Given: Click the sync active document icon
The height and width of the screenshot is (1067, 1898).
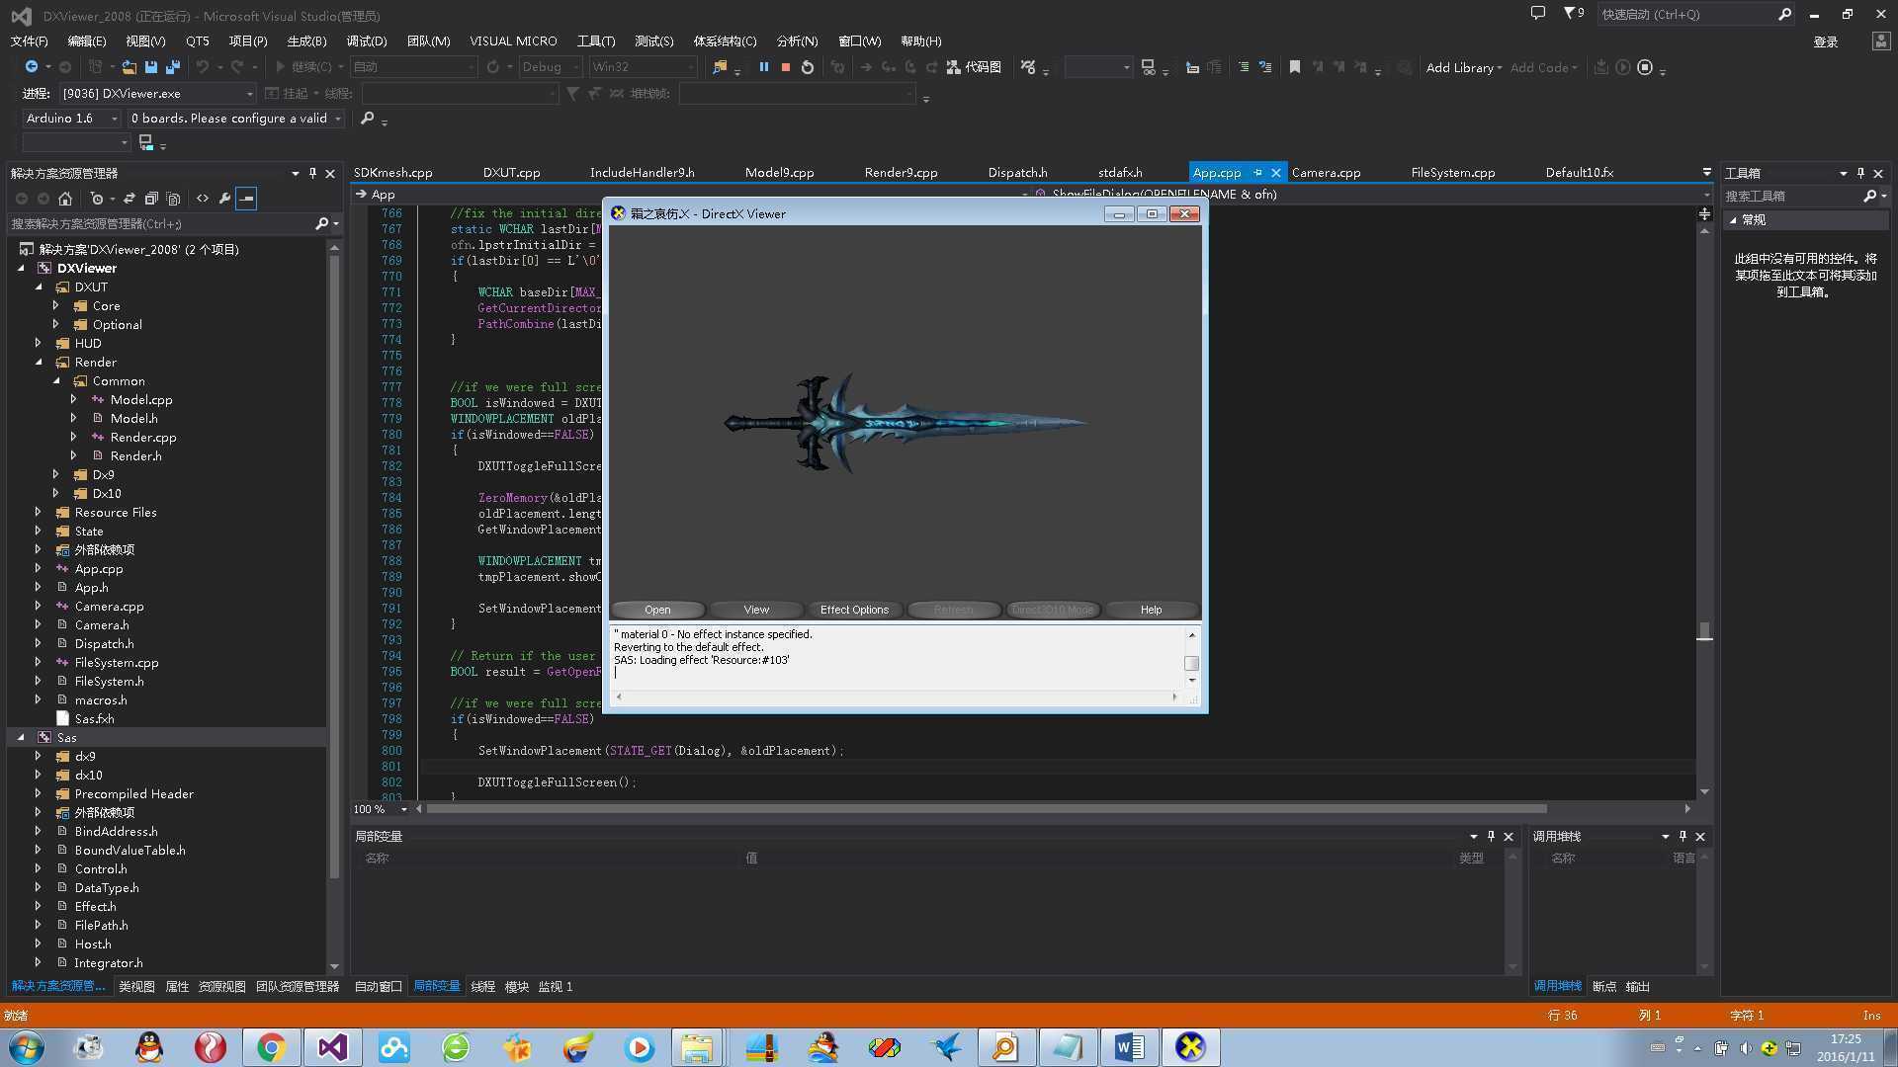Looking at the screenshot, I should click(x=129, y=199).
